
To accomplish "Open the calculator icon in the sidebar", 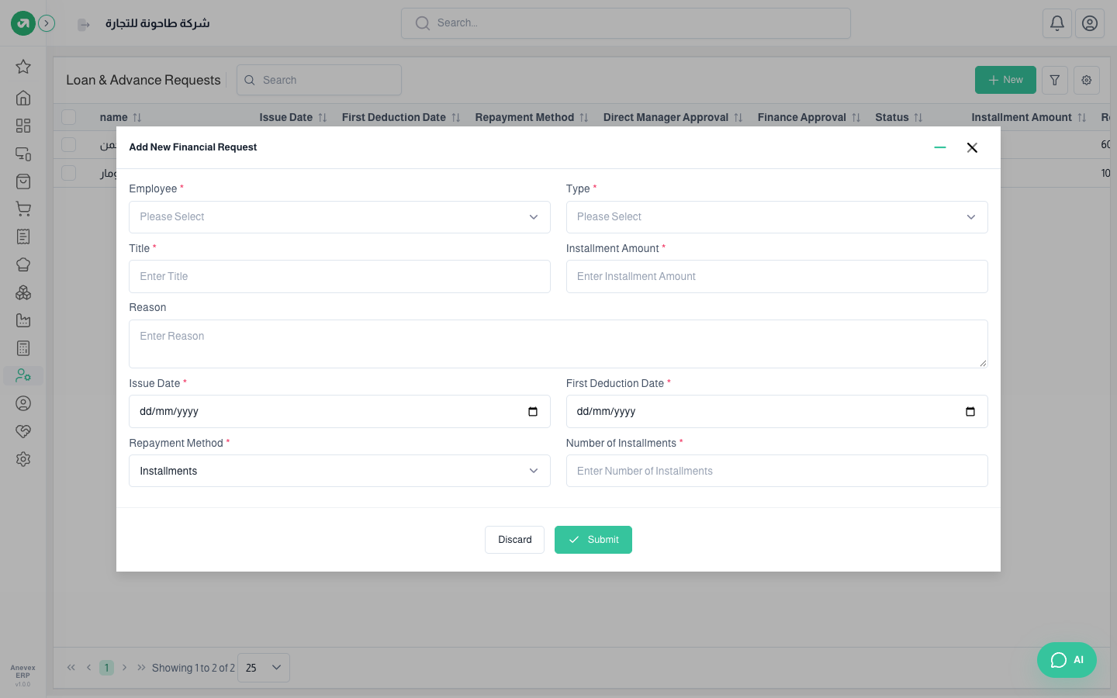I will [23, 348].
